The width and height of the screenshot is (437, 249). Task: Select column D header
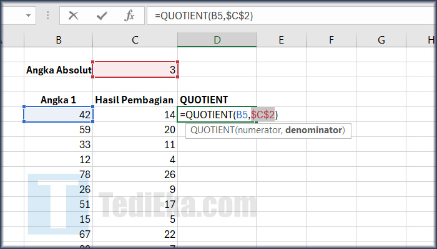pyautogui.click(x=217, y=40)
